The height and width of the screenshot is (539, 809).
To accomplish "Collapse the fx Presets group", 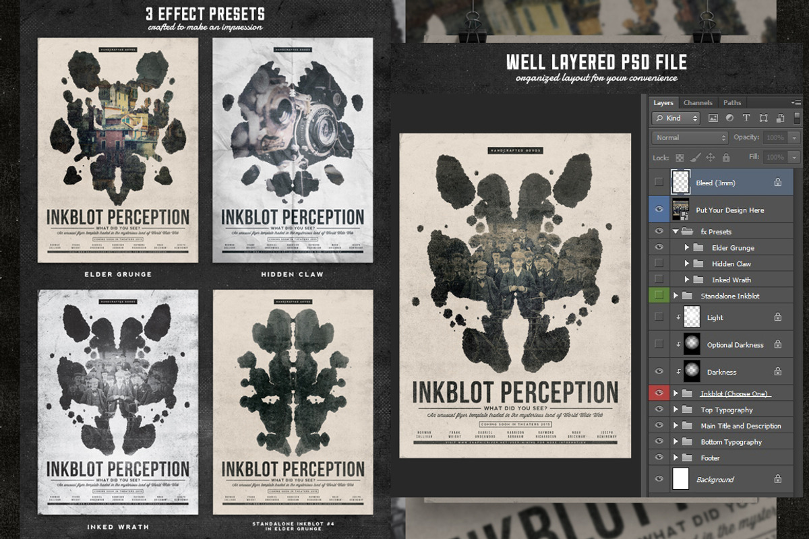I will [676, 231].
